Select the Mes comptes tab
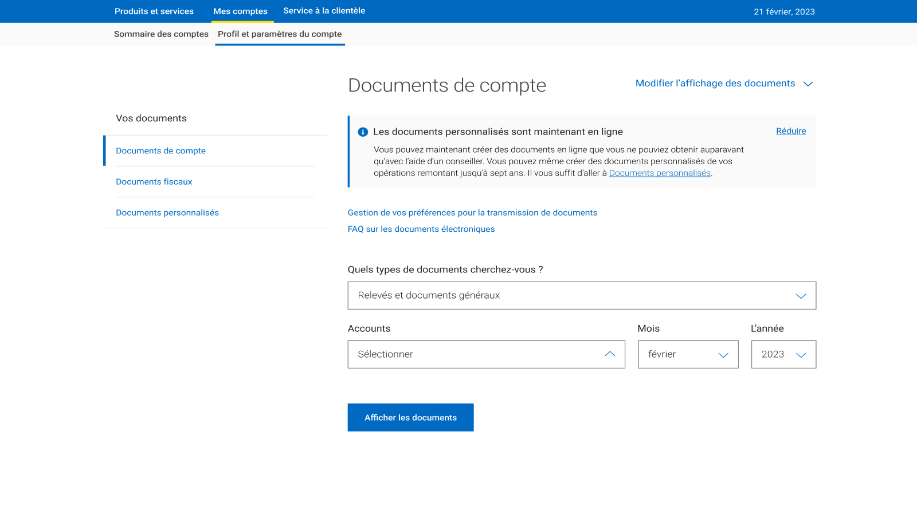 point(240,11)
